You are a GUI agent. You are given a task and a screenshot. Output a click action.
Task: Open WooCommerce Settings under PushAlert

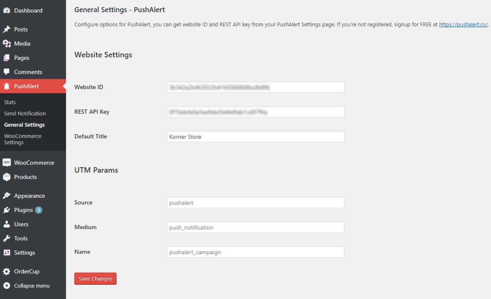[x=23, y=139]
